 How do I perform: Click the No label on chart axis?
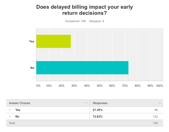32,68
